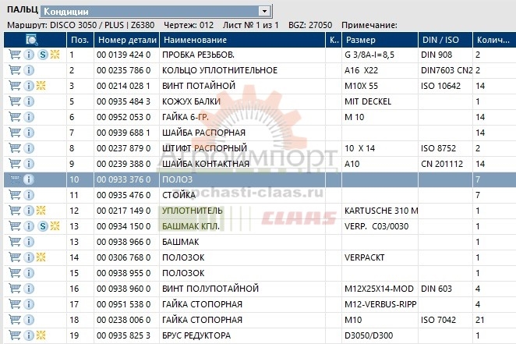Show info for ПОЛОЗ row
Viewport: 516px width, 344px height.
pyautogui.click(x=29, y=179)
